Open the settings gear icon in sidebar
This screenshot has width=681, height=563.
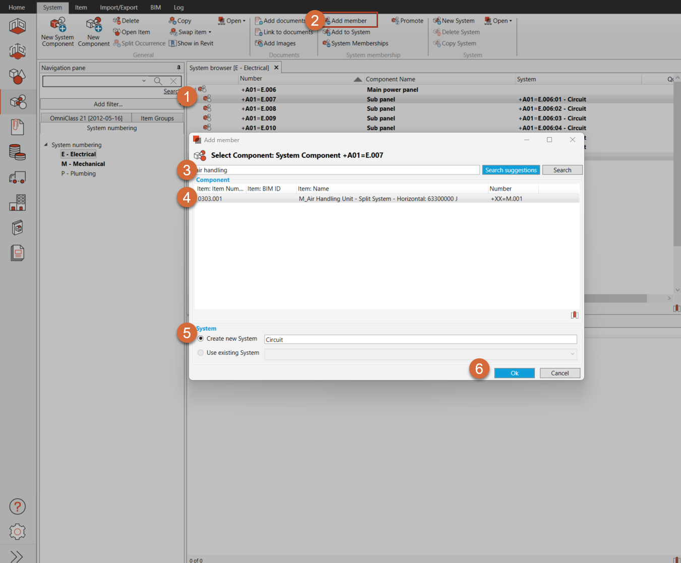tap(18, 532)
